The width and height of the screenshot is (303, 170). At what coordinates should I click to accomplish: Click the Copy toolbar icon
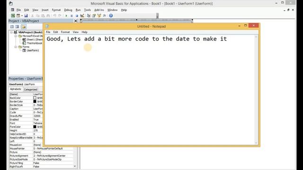(x=38, y=16)
